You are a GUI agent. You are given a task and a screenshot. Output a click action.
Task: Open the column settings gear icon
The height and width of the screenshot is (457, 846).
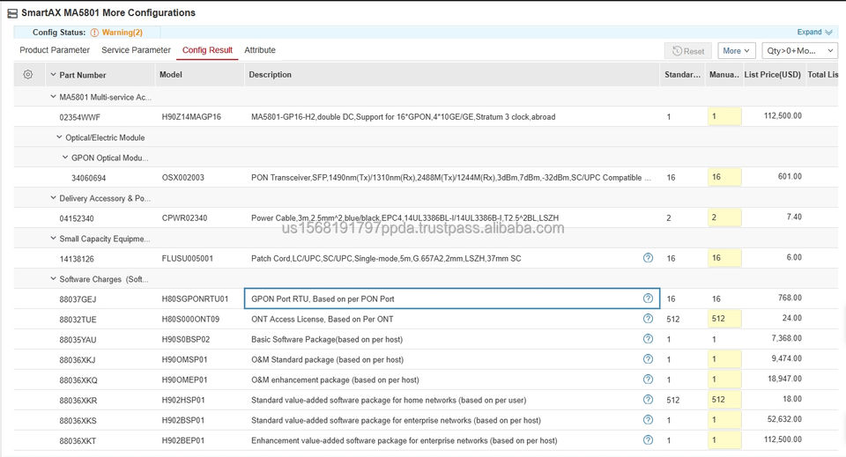(x=28, y=75)
